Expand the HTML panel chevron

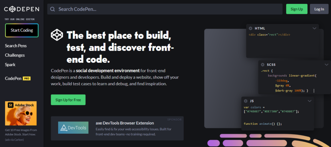pos(314,28)
